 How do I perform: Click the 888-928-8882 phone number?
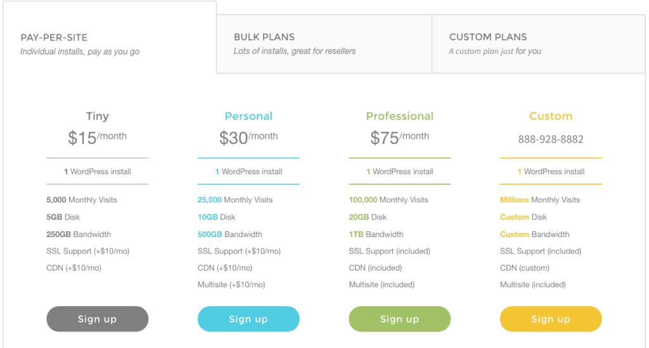(x=551, y=139)
